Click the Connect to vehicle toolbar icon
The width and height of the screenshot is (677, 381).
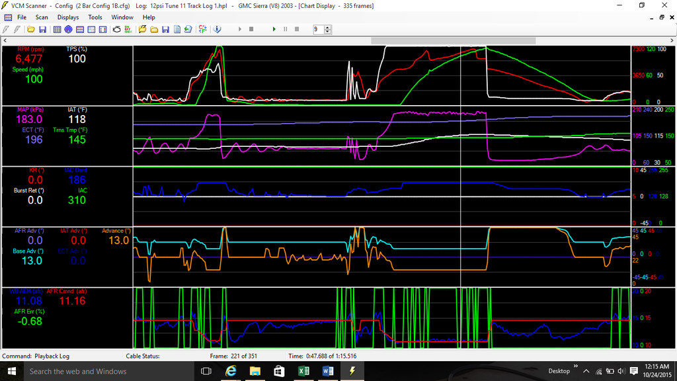[x=6, y=29]
